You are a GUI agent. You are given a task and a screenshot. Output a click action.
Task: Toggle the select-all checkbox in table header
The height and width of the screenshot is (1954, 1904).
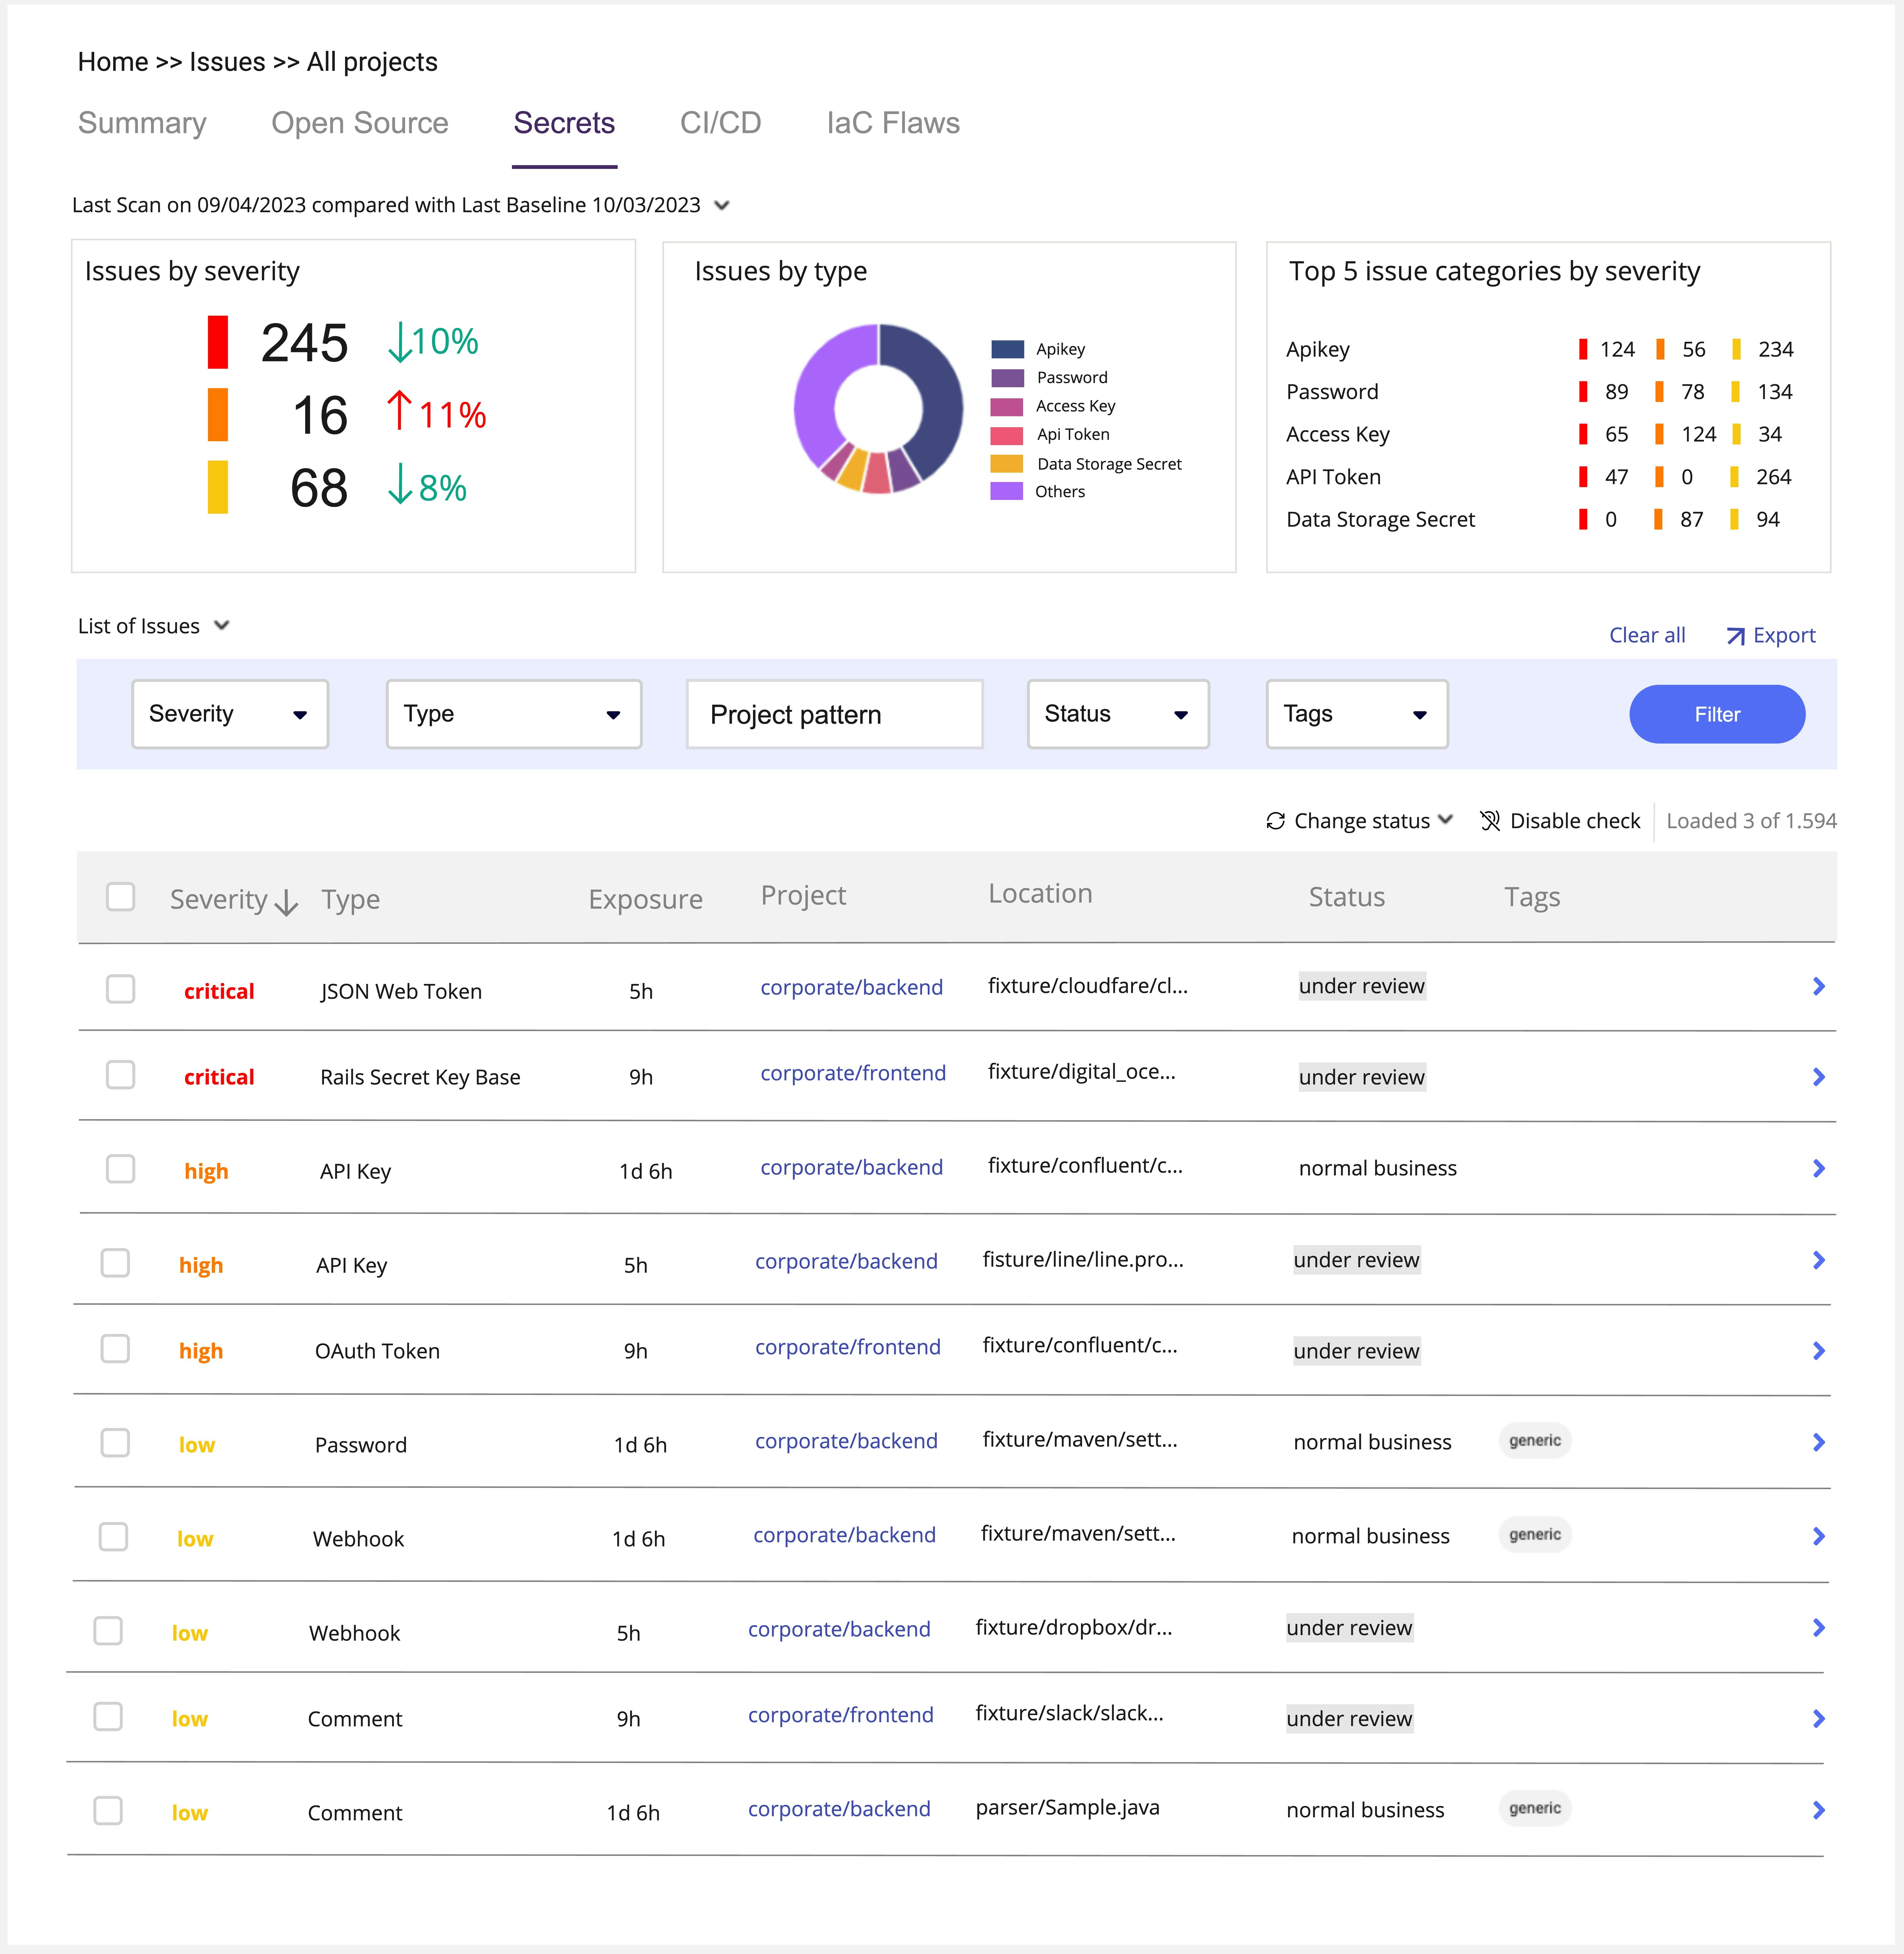point(121,897)
